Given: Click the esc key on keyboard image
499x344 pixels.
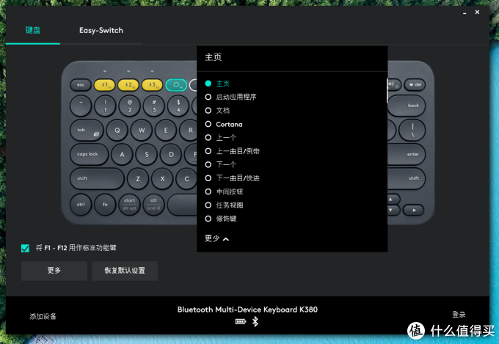Looking at the screenshot, I should click(x=81, y=85).
